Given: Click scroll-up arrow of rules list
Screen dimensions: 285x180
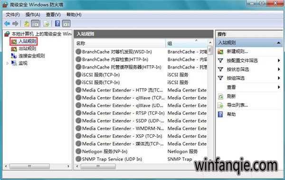Looking at the screenshot, I should [210, 42].
